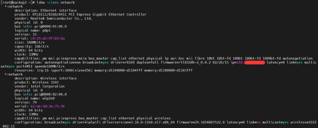Click the 'product: Wireless 3165' line
The width and height of the screenshot is (318, 128).
tap(37, 82)
